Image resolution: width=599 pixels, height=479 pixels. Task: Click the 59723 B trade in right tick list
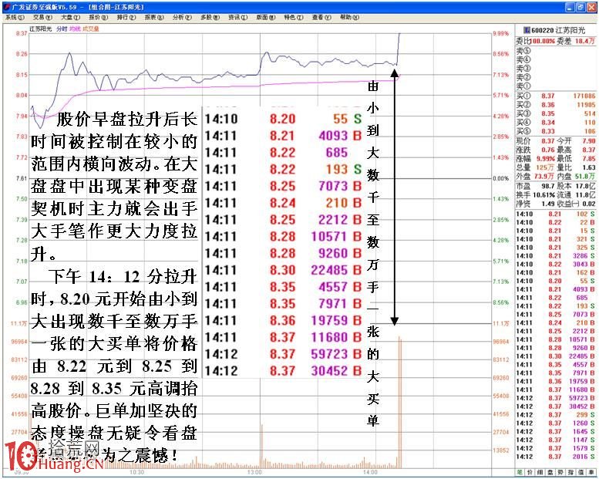click(556, 398)
